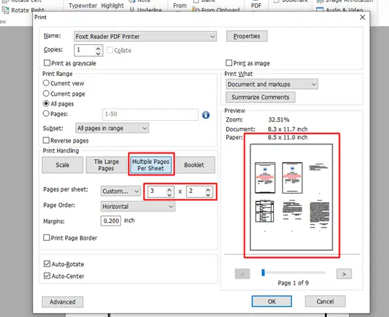Enable Print as image checkbox
Image resolution: width=389 pixels, height=317 pixels.
(229, 63)
